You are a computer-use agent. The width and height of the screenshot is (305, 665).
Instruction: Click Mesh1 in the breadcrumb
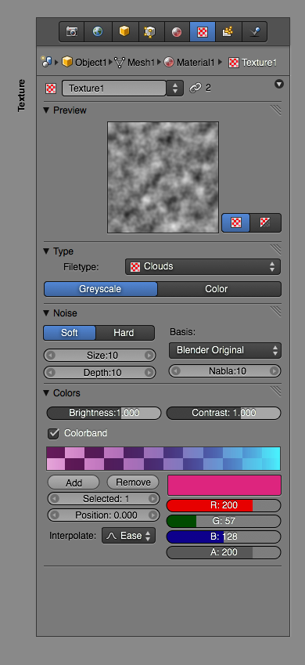[141, 63]
